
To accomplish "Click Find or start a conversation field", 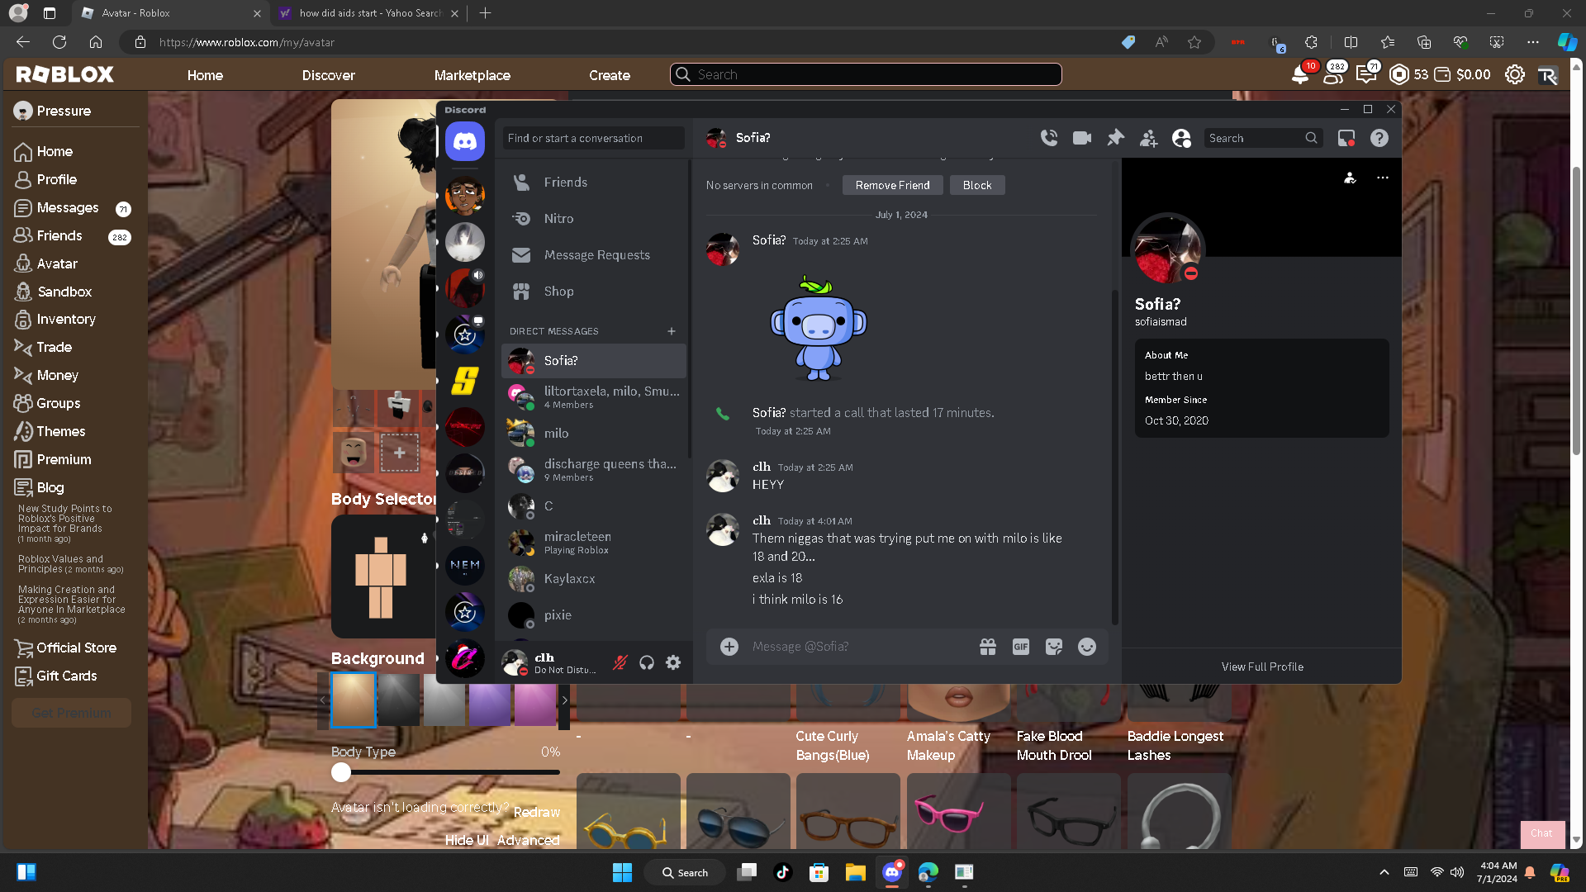I will click(594, 138).
